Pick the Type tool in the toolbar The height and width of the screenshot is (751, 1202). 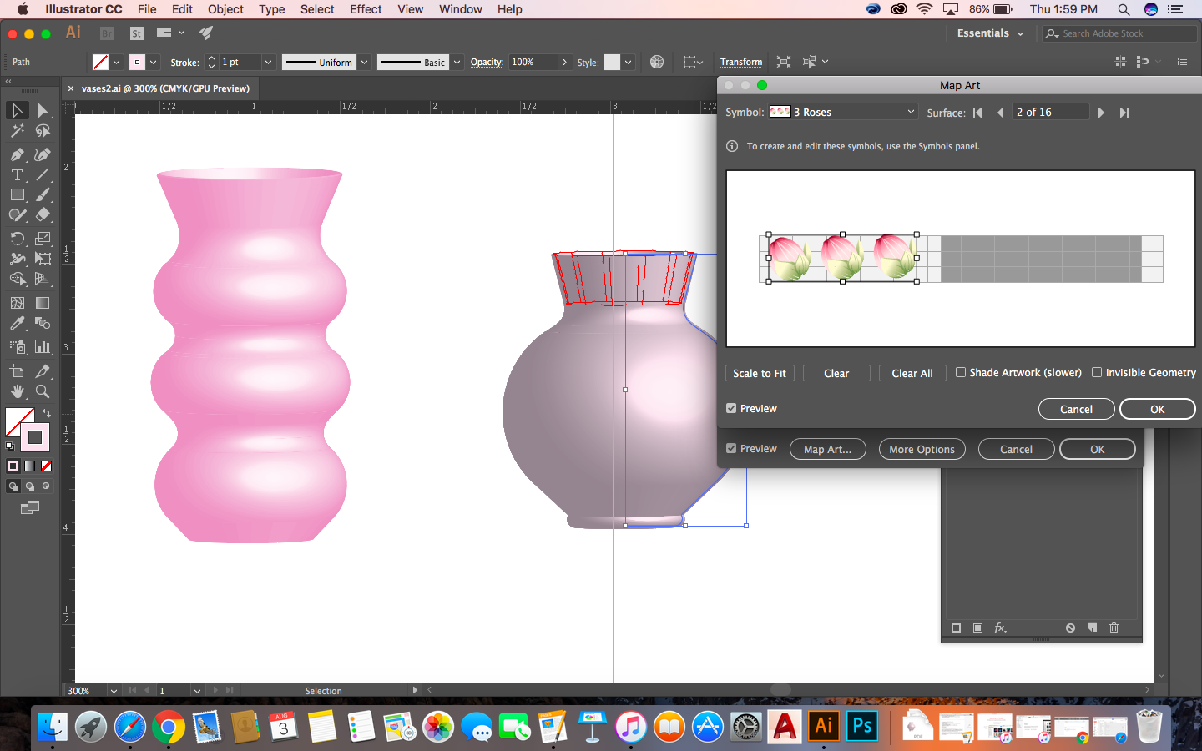(17, 174)
